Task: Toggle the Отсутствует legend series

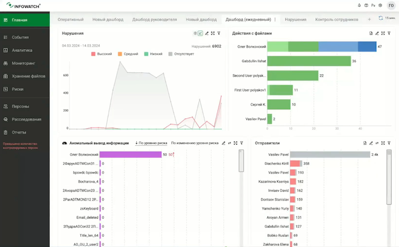Action: click(181, 54)
